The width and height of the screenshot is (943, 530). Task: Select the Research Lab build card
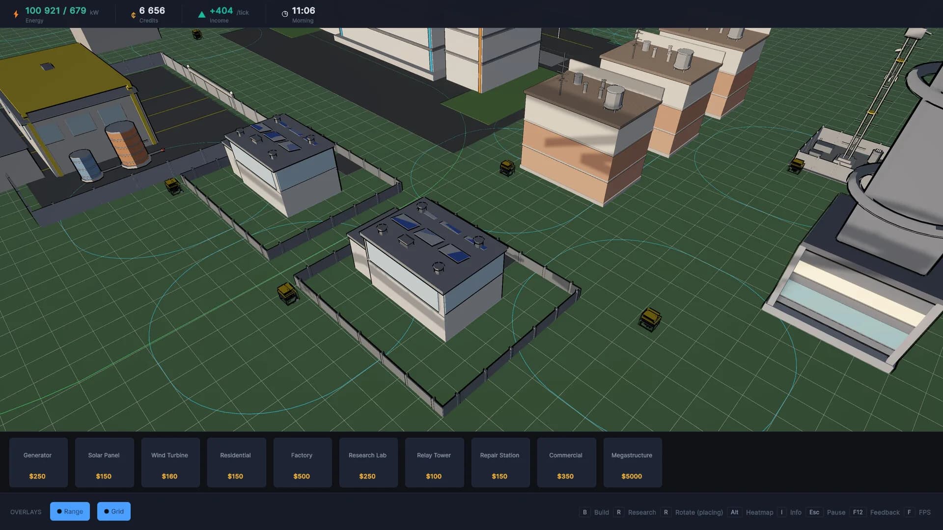click(x=368, y=462)
